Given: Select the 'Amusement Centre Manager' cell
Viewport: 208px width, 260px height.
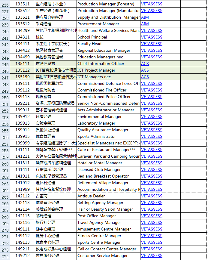Looking at the screenshot, I should click(x=108, y=229).
